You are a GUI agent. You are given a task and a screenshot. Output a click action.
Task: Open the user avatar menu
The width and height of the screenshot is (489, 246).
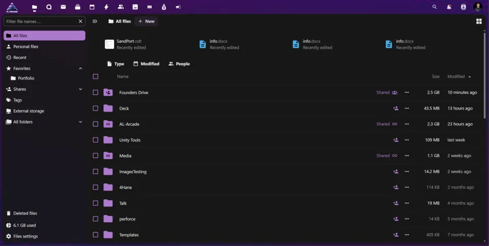478,7
